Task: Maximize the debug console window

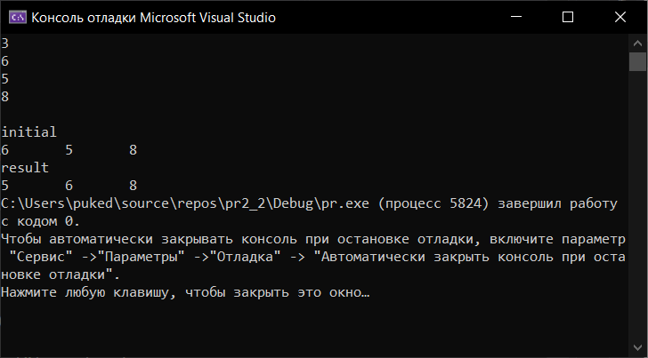Action: 569,17
